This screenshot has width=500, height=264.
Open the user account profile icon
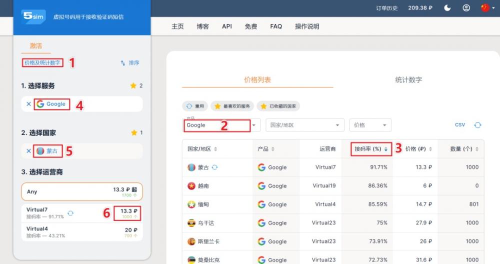466,7
